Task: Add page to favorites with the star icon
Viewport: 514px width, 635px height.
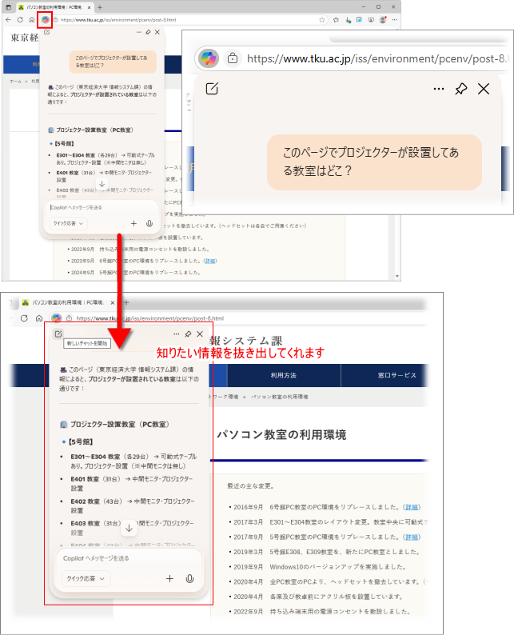Action: pyautogui.click(x=322, y=20)
